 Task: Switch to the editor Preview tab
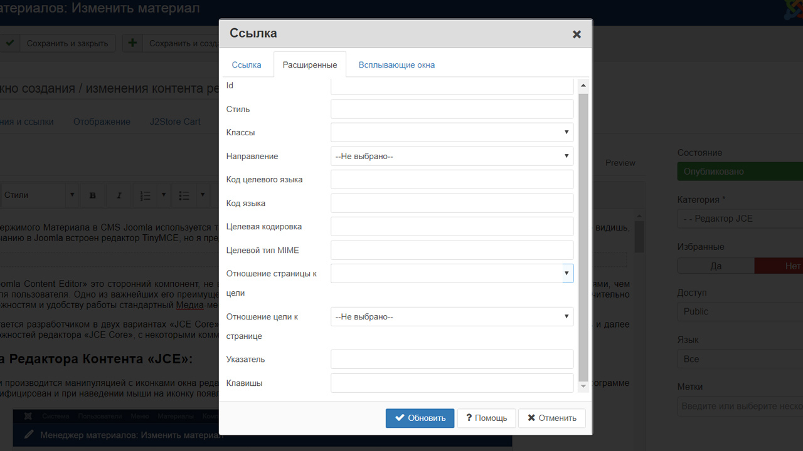click(620, 163)
